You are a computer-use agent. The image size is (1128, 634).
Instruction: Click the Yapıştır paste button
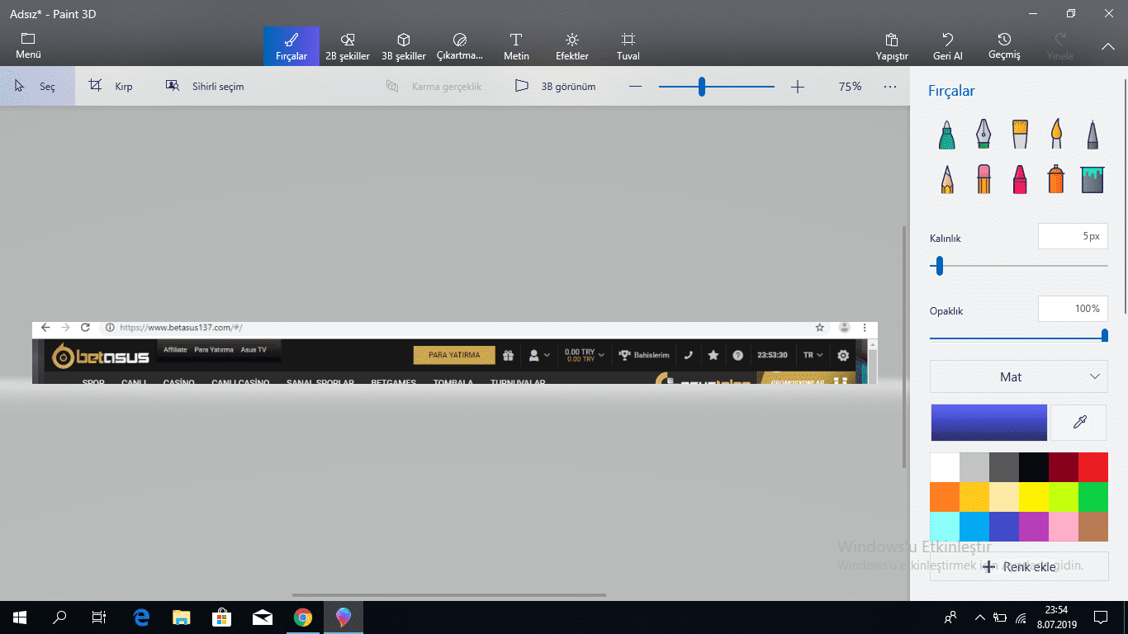click(892, 46)
